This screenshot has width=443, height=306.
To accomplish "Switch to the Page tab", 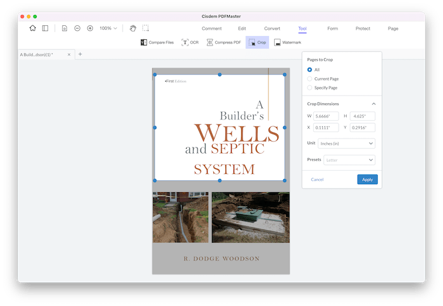I will pos(393,28).
